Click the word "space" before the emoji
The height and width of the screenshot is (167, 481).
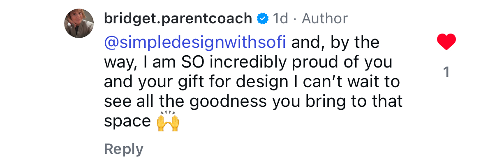click(127, 122)
